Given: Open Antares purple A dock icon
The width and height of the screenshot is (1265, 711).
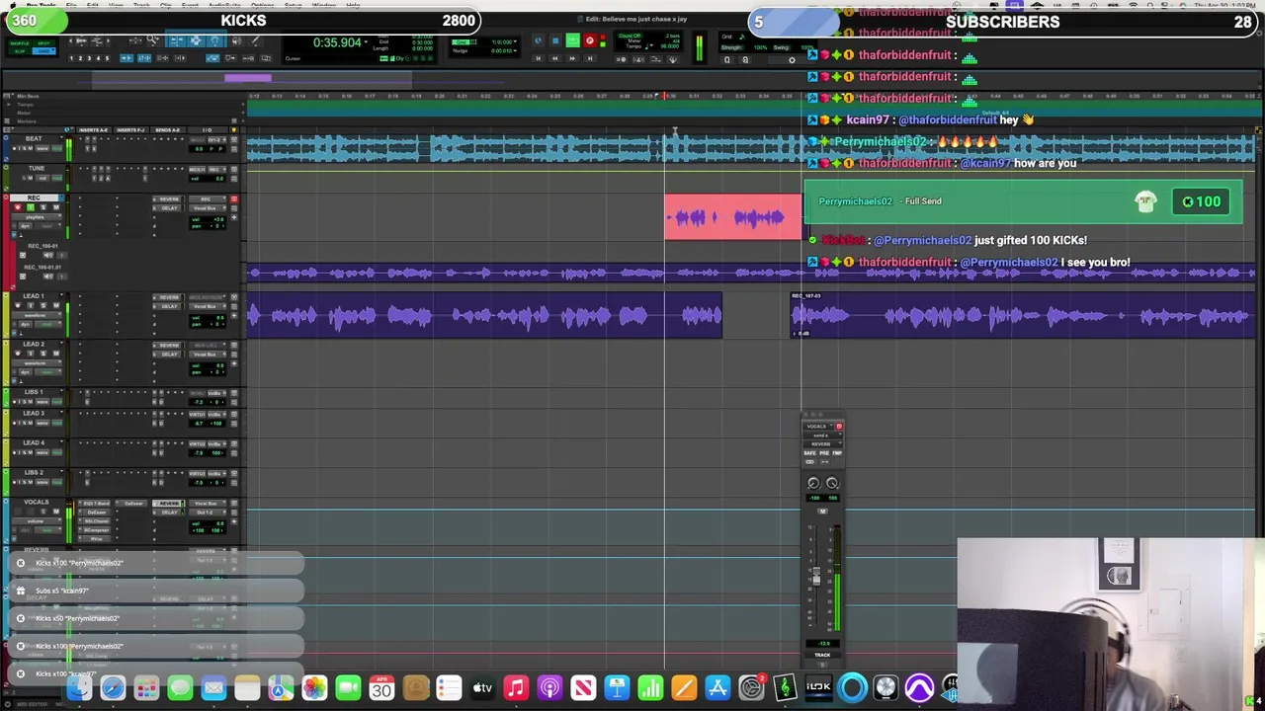Looking at the screenshot, I should click(x=919, y=687).
